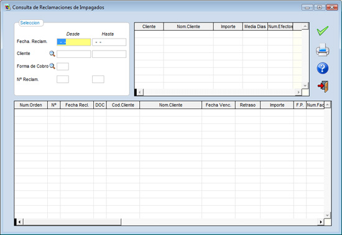342x235 pixels.
Task: Click upper grid horizontal scroll left arrow
Action: click(140, 92)
